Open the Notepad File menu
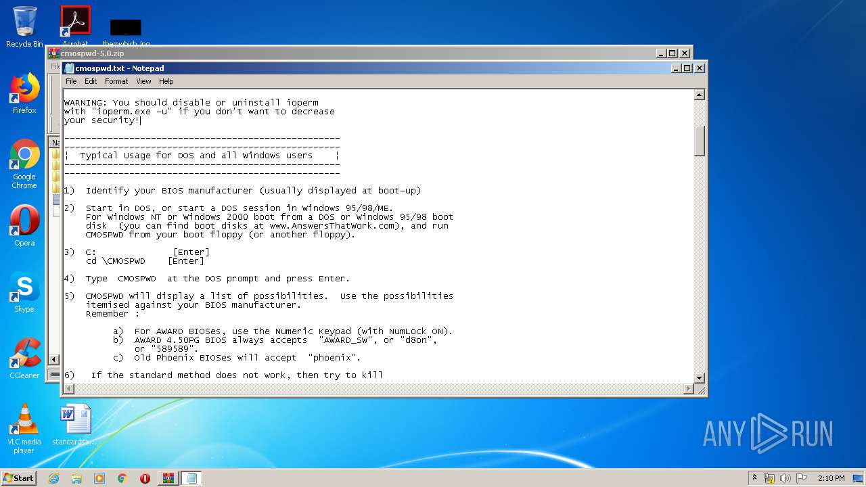This screenshot has width=866, height=487. (x=71, y=81)
